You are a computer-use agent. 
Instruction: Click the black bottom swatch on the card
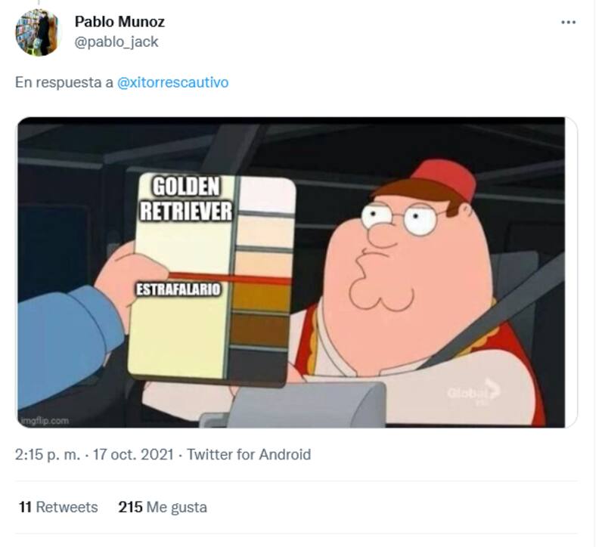(258, 365)
